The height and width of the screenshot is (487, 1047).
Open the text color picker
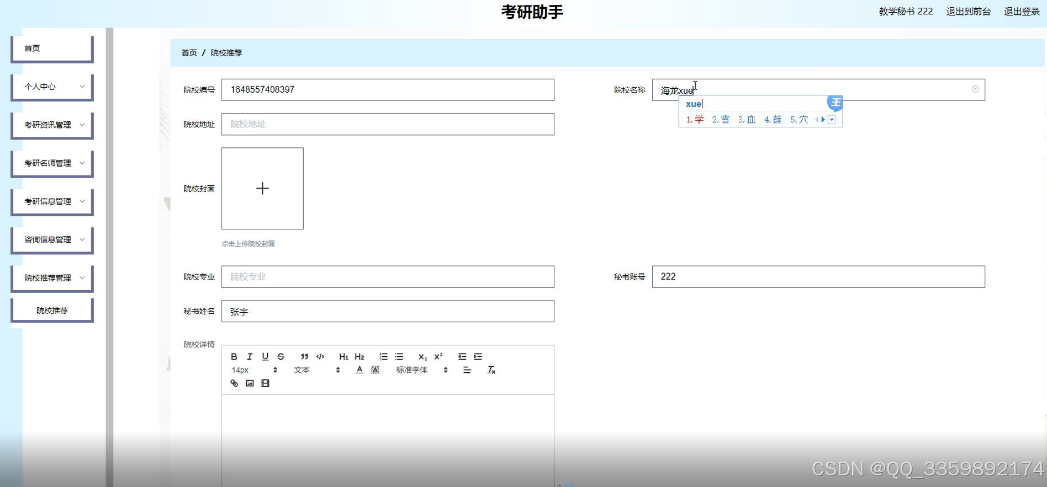coord(359,370)
